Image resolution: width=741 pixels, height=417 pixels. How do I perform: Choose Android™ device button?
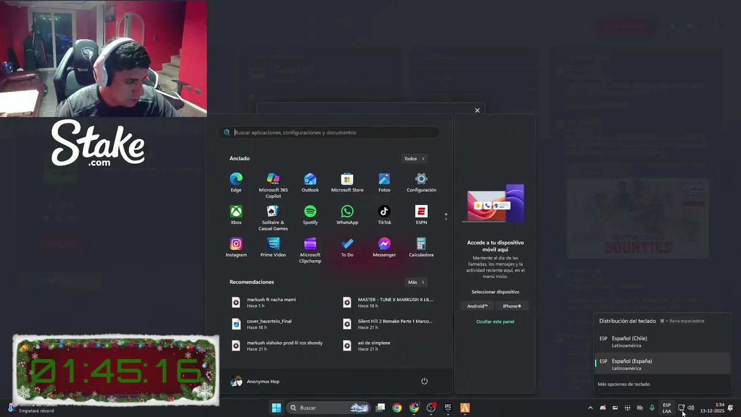(x=478, y=306)
